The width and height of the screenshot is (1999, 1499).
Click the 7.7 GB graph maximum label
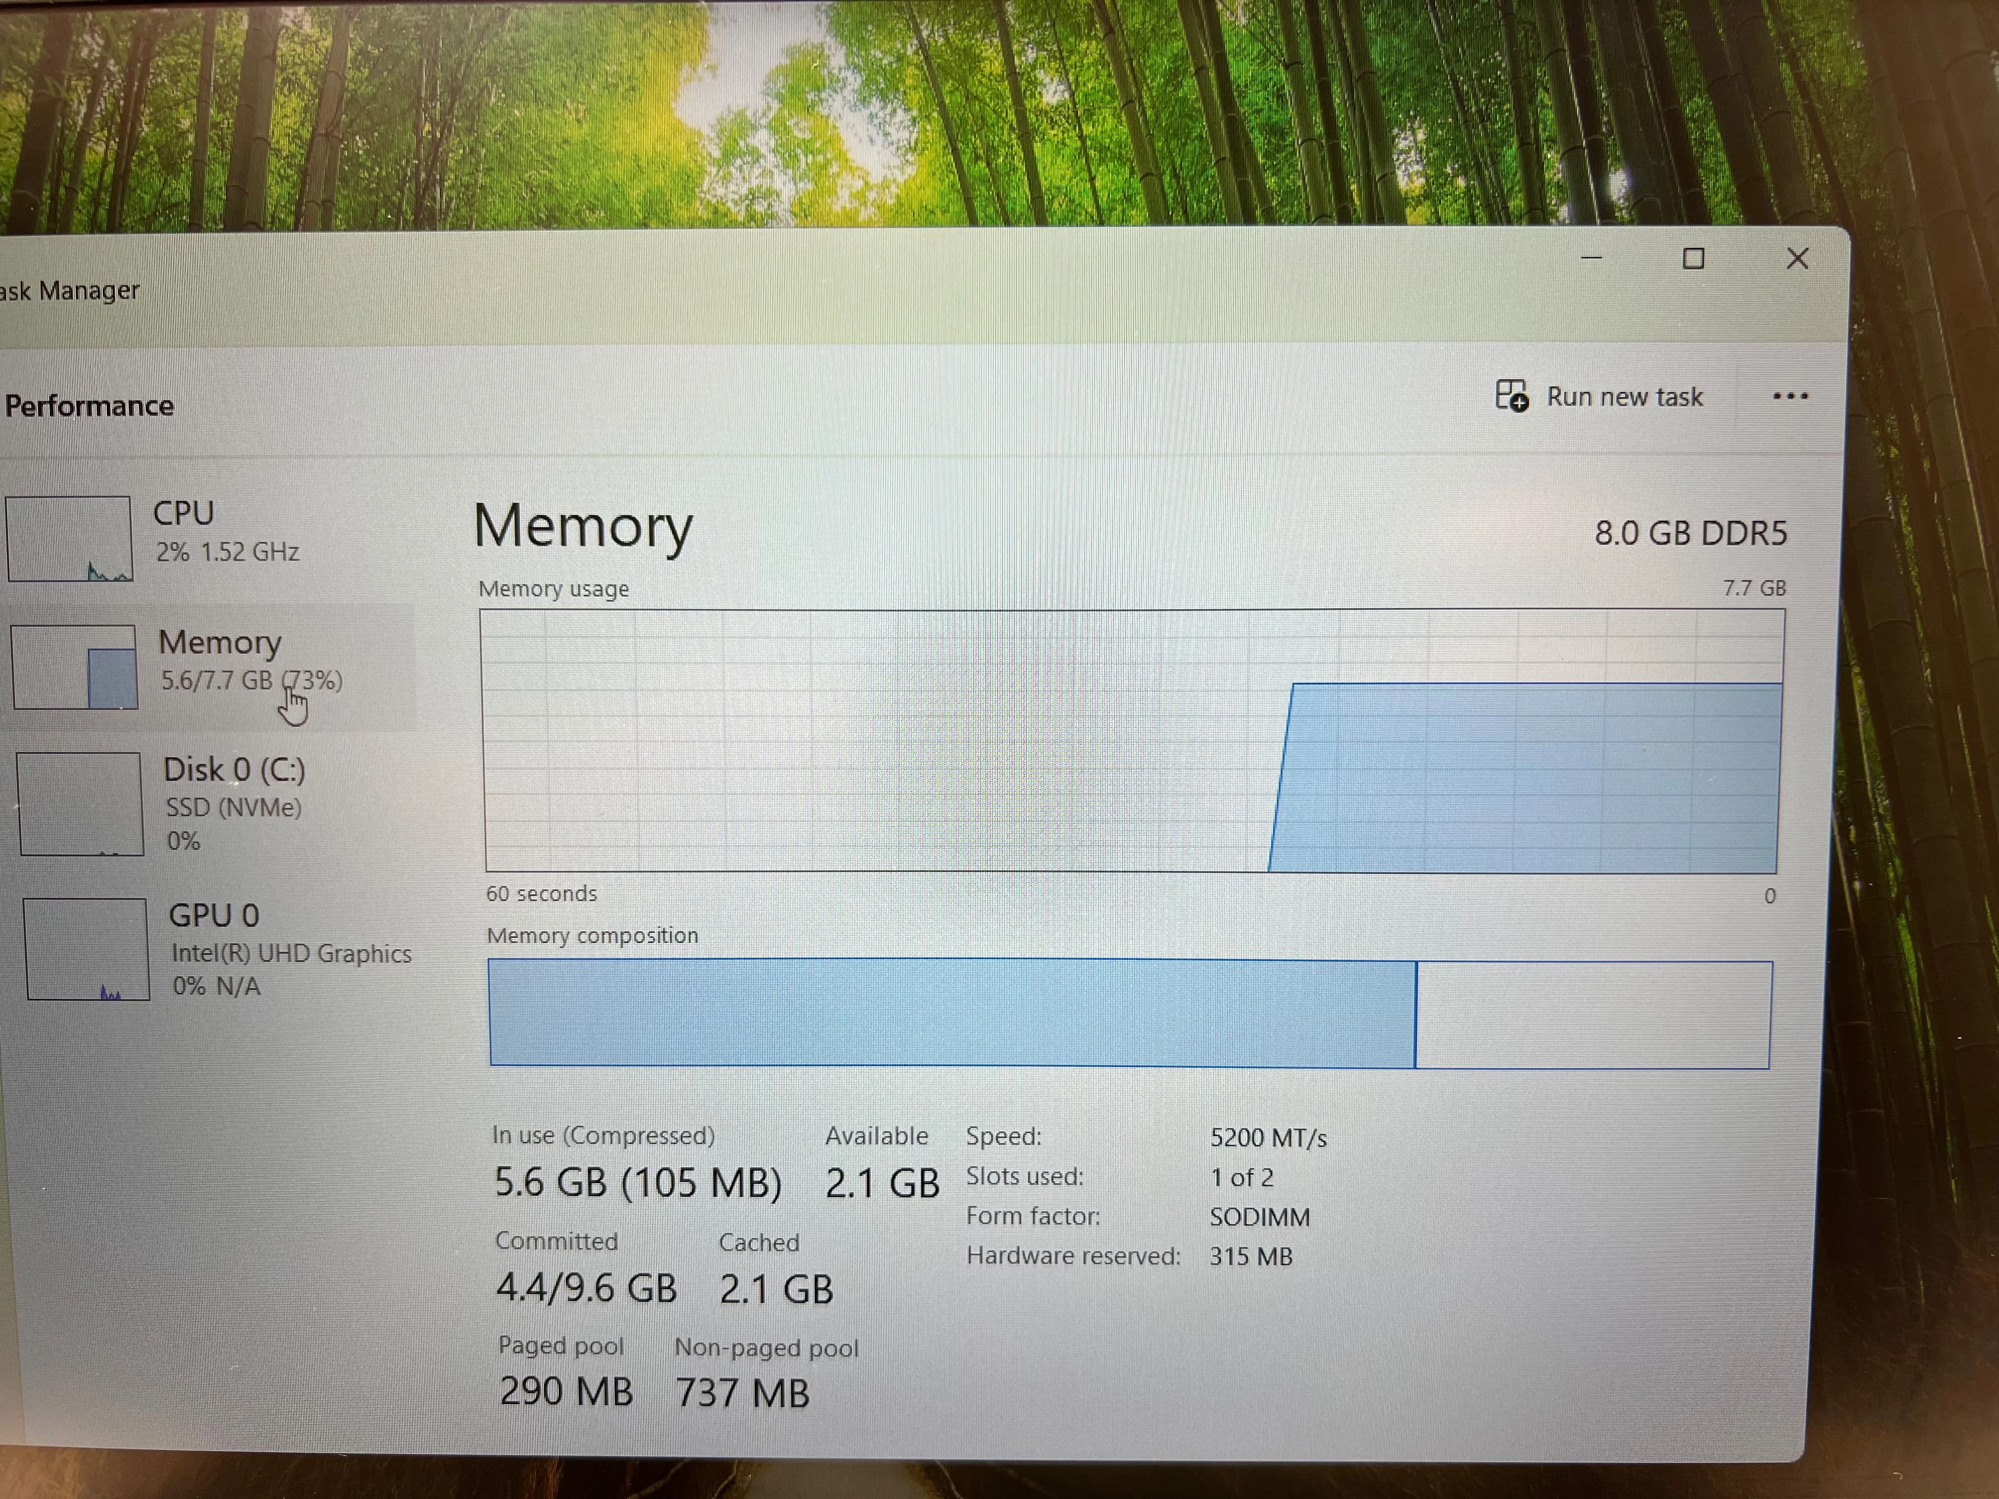(1754, 588)
